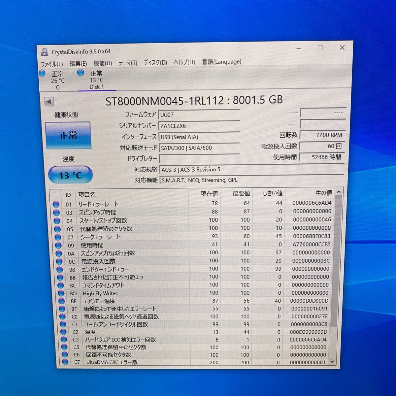Click the status dot for ID BB row
This screenshot has width=396, height=396.
[x=60, y=278]
